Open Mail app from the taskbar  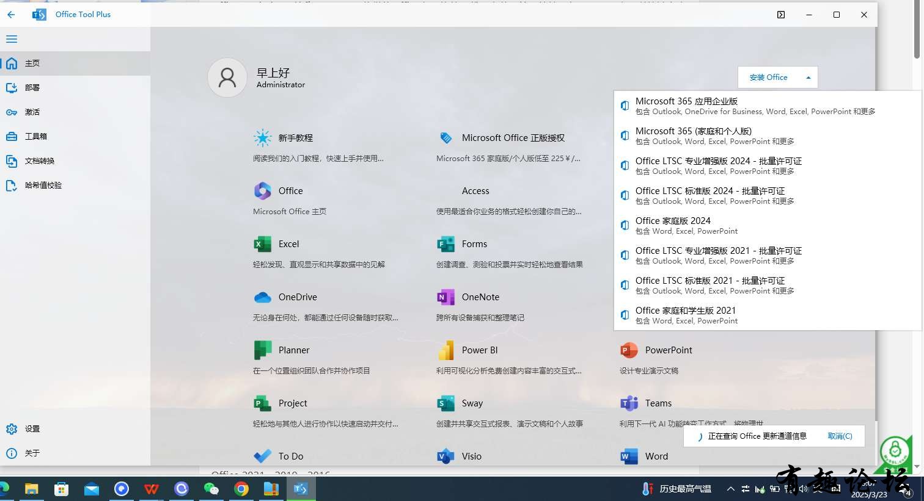point(92,489)
